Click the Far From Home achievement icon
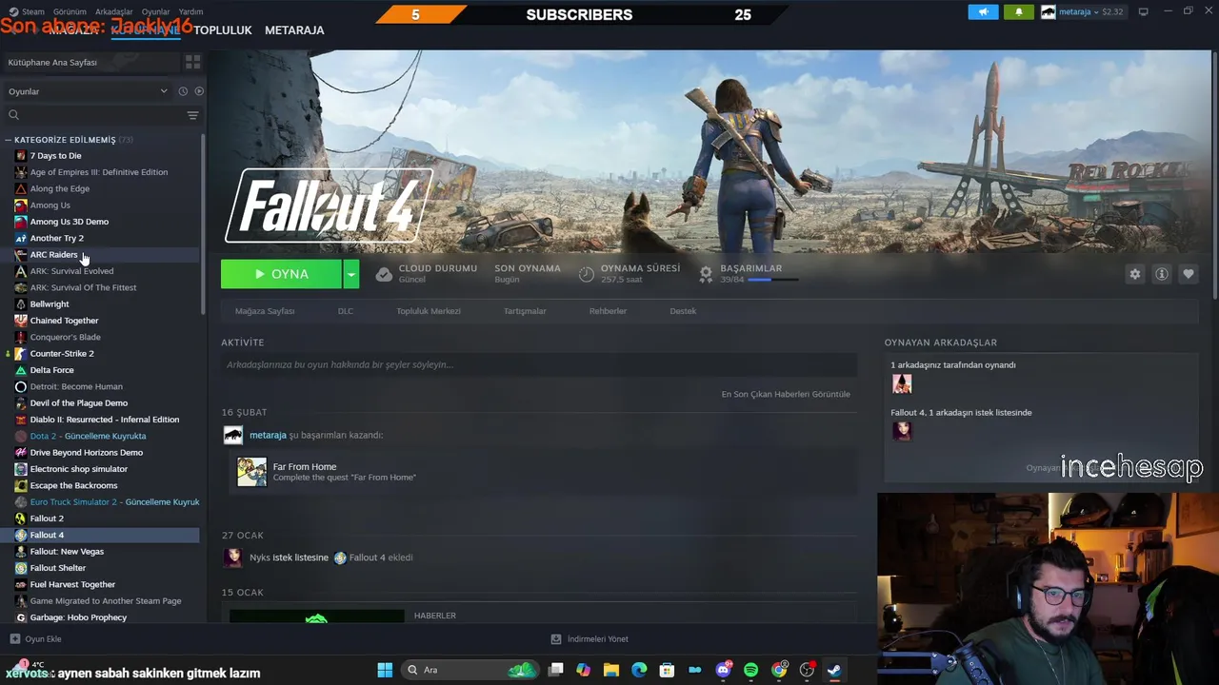The image size is (1219, 685). 251,472
